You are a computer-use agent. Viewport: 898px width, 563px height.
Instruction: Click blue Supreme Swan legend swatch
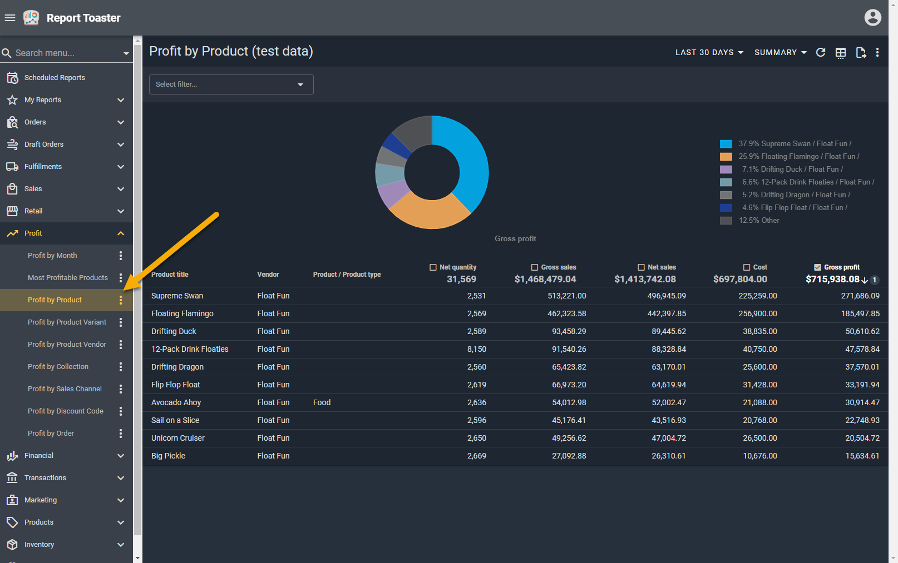coord(726,144)
